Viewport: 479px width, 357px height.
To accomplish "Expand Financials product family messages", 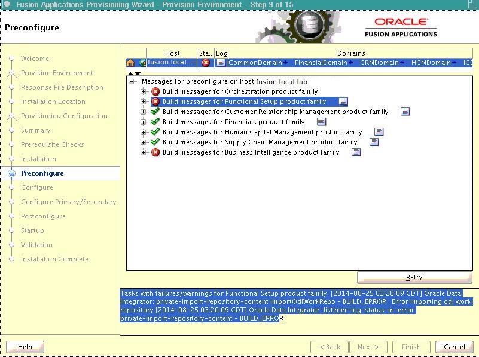I will tap(143, 122).
